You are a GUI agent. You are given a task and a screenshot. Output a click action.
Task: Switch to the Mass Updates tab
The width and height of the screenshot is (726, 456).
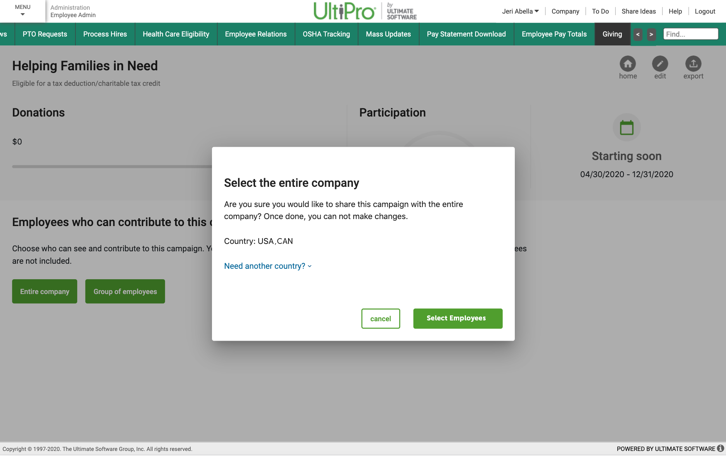click(388, 34)
